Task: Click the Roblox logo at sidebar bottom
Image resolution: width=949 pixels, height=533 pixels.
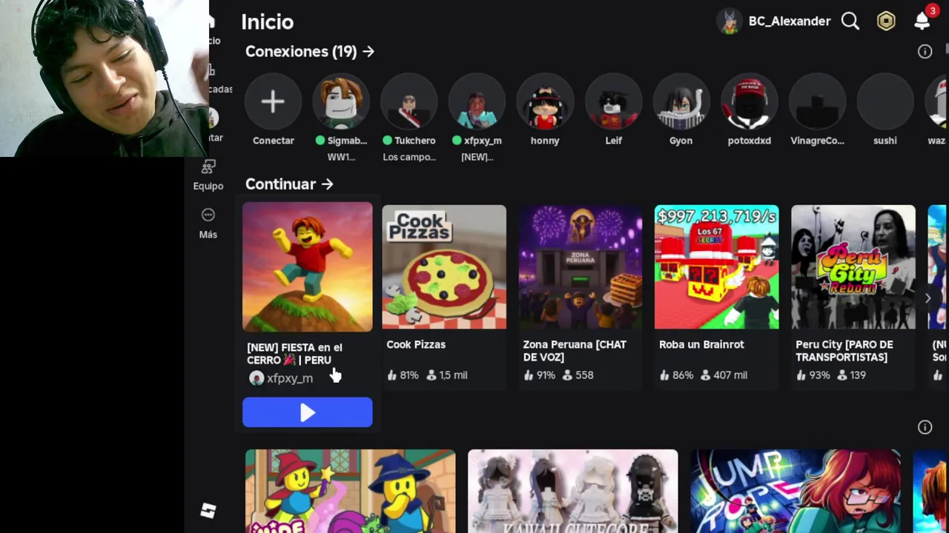Action: [208, 511]
